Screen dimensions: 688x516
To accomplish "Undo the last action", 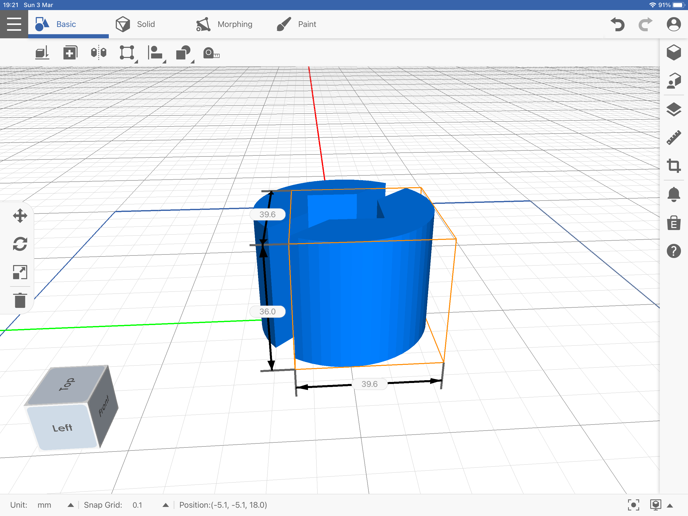I will click(617, 24).
